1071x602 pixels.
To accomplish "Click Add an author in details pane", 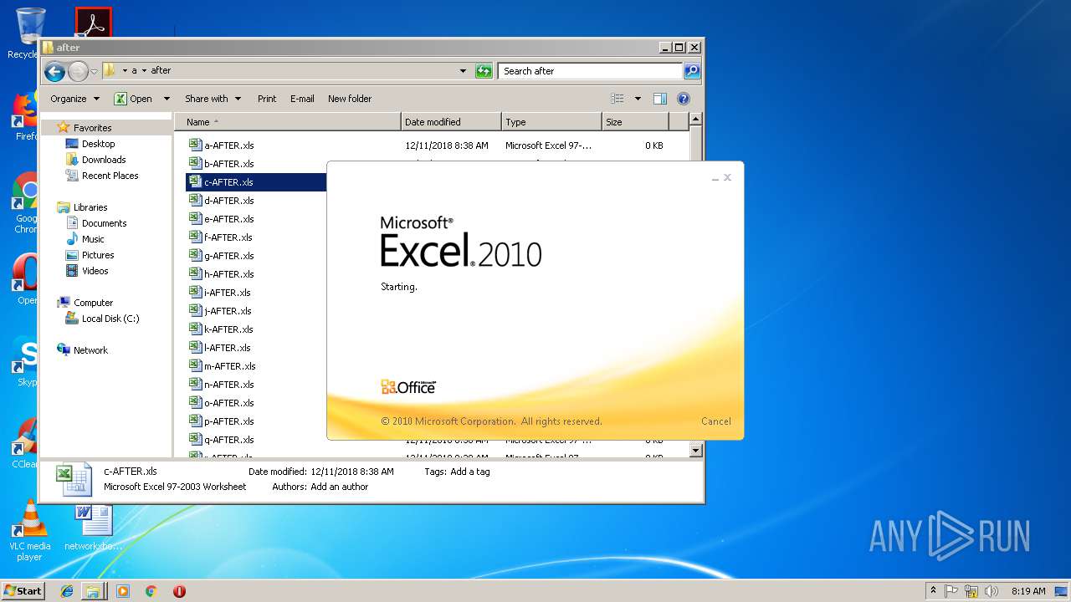I will tap(340, 487).
